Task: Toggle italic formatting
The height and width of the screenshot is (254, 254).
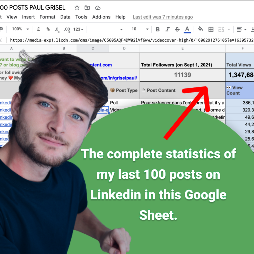Action: [x=168, y=29]
